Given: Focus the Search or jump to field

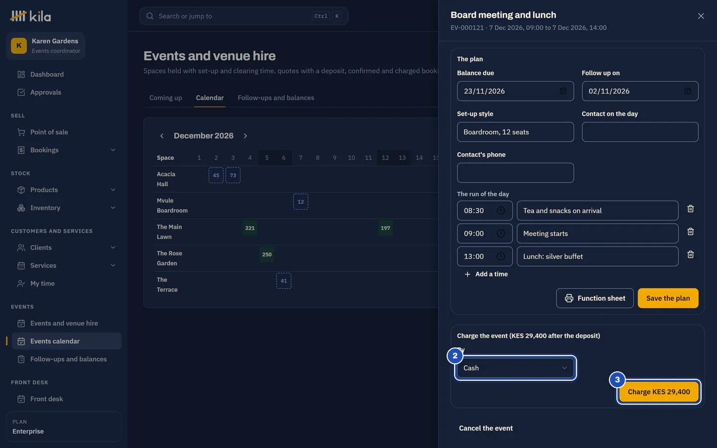Looking at the screenshot, I should click(244, 16).
